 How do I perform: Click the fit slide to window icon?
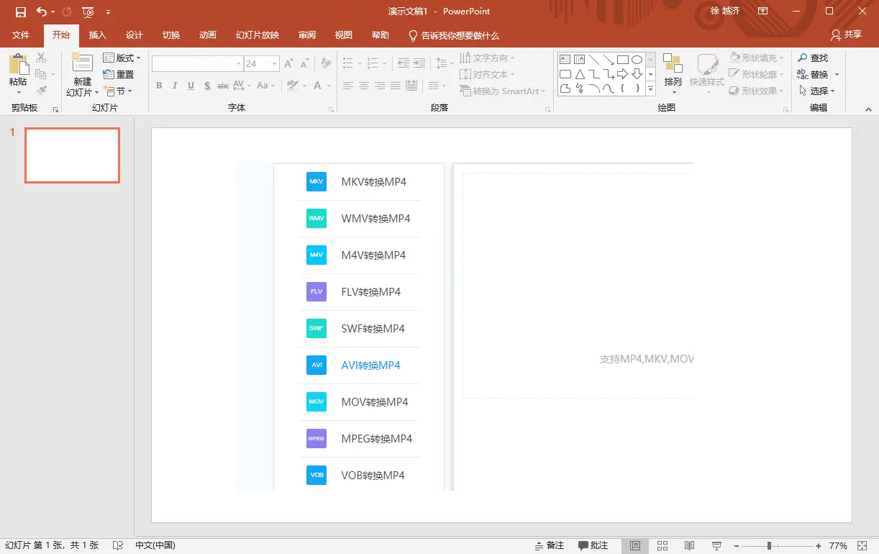(x=862, y=546)
